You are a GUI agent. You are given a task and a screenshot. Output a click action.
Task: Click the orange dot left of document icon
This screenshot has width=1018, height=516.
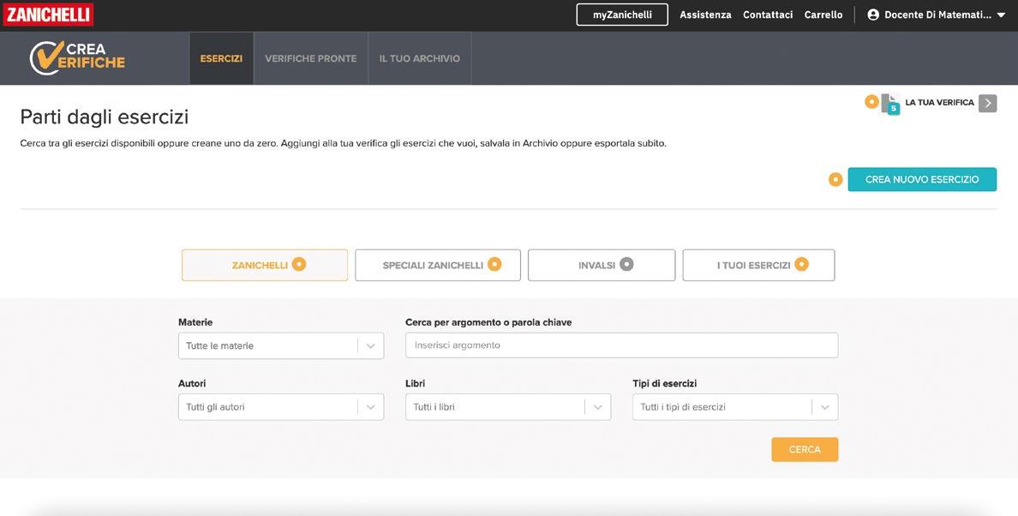(x=871, y=102)
